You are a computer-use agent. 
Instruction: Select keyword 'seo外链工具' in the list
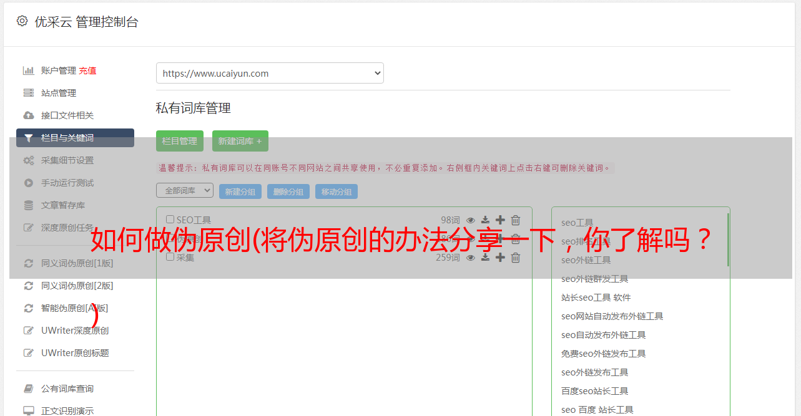click(x=586, y=260)
